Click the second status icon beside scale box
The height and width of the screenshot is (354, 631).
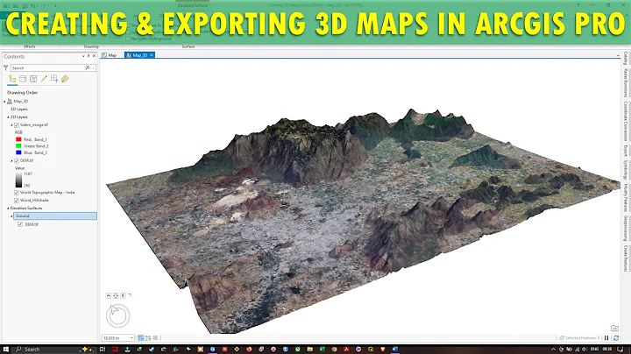tap(148, 338)
